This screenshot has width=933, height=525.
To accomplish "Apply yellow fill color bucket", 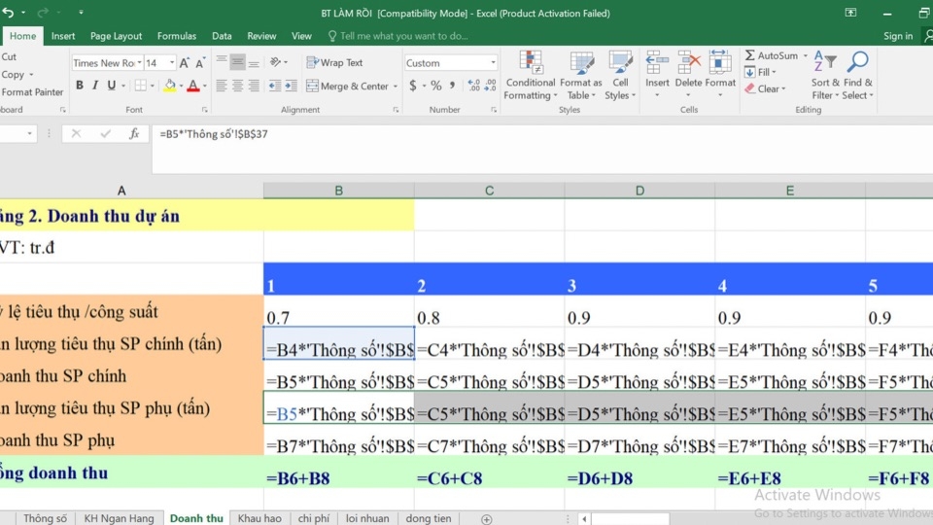I will (x=169, y=86).
